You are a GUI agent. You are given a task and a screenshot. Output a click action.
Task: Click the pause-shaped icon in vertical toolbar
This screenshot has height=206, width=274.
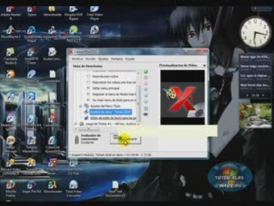tap(146, 109)
